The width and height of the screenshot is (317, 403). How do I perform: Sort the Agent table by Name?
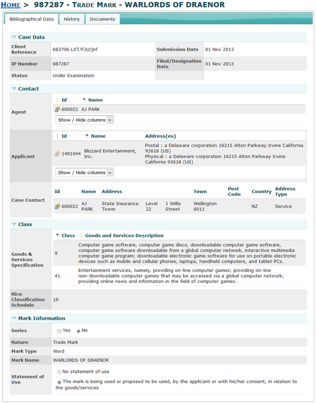point(95,100)
